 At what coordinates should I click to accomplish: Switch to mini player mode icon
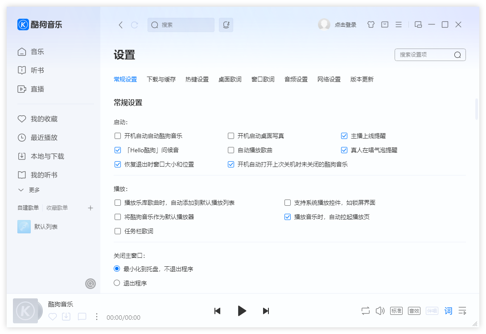(418, 24)
